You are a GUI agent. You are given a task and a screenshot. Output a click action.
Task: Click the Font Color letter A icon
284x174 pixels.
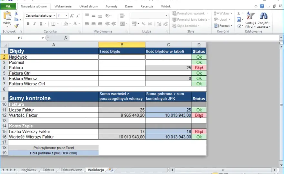tap(75, 24)
